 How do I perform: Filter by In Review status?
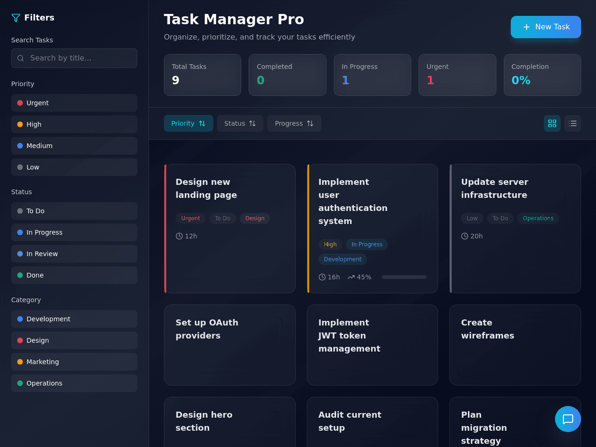pyautogui.click(x=74, y=254)
